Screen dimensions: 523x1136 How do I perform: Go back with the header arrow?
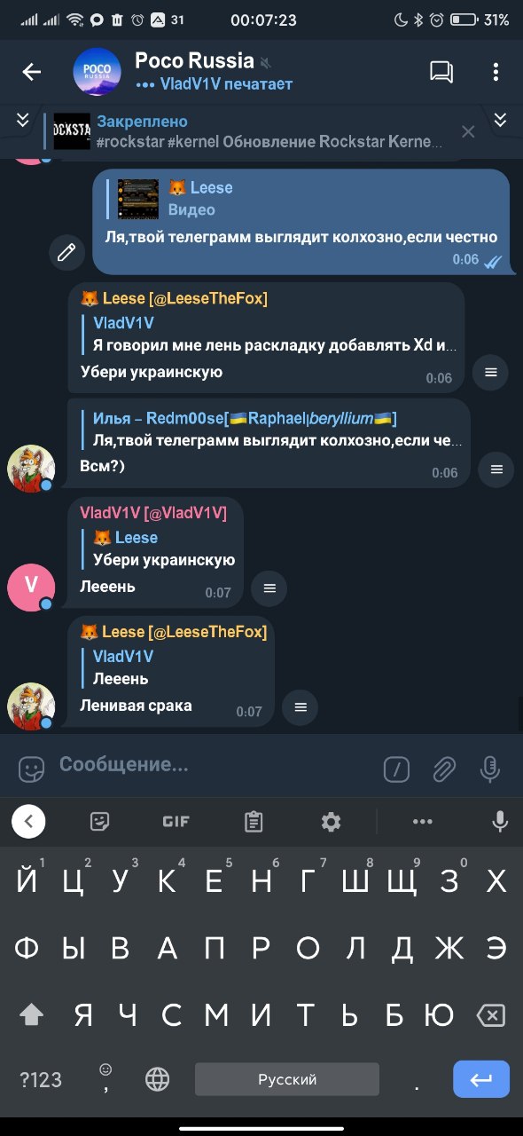(32, 72)
